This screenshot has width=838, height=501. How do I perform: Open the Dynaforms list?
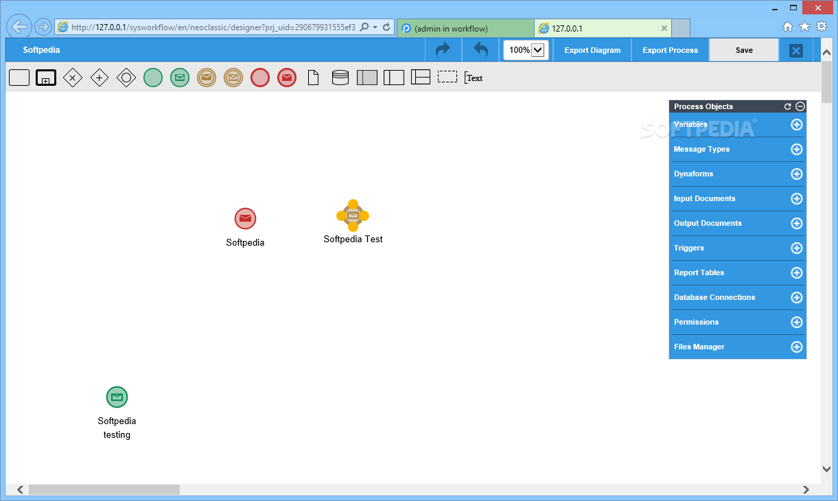693,174
